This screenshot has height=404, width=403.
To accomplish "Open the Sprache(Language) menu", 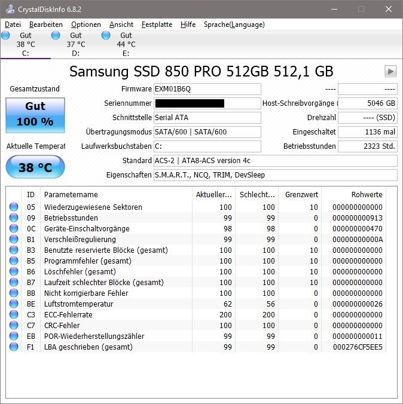I will pos(234,25).
